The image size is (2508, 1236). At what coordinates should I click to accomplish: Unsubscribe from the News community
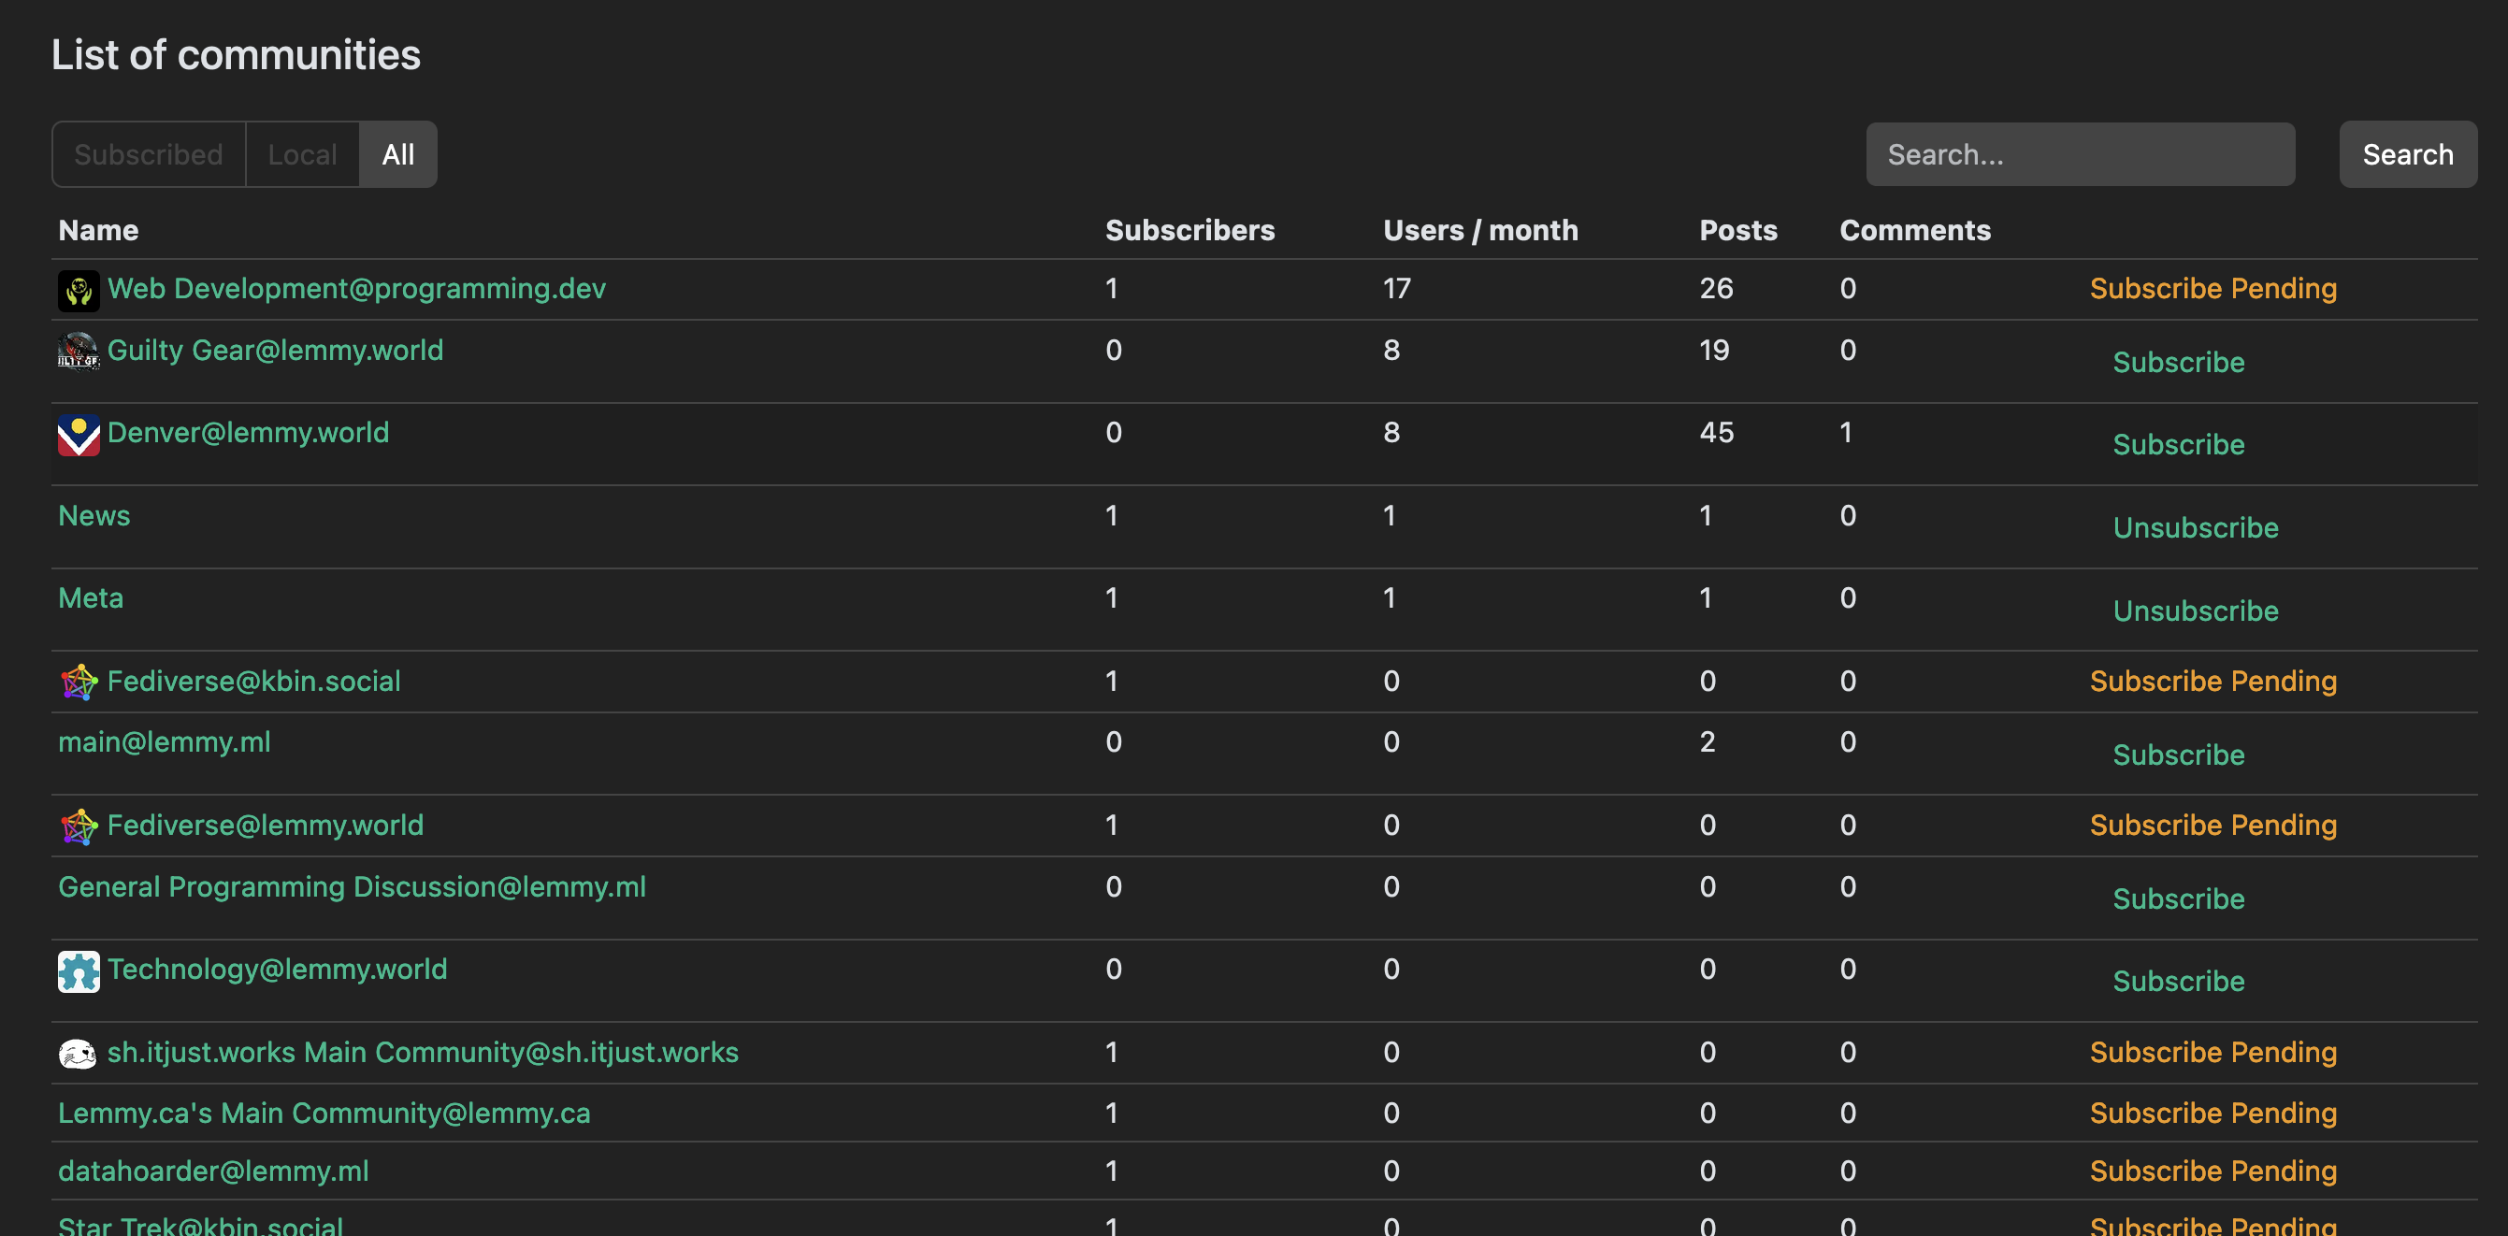[x=2196, y=527]
